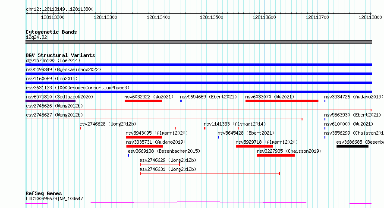This screenshot has width=384, height=208.
Task: Open the partially visible esv3686685 (Besenbacher) label
Action: coord(360,142)
